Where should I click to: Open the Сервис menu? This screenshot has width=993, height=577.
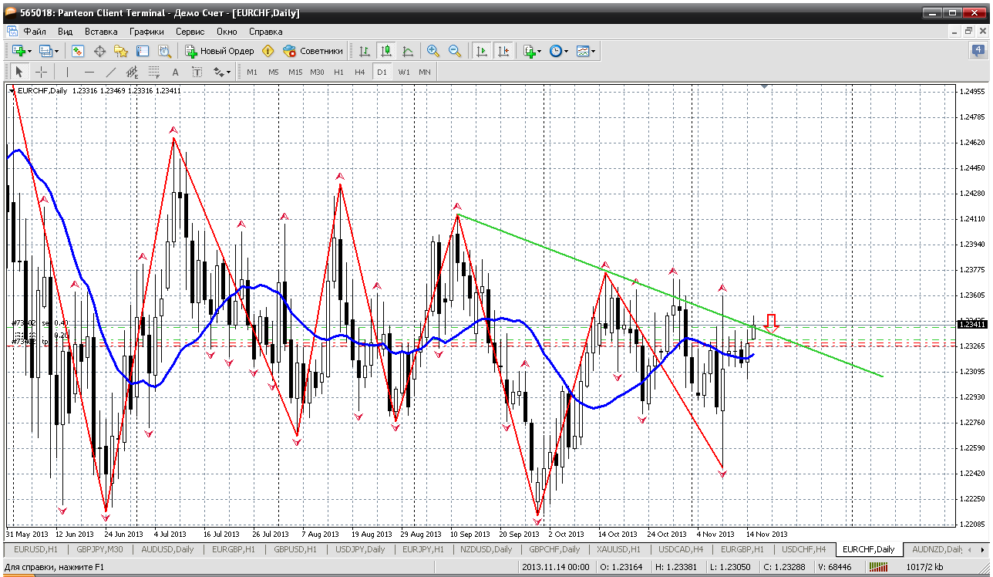point(190,32)
